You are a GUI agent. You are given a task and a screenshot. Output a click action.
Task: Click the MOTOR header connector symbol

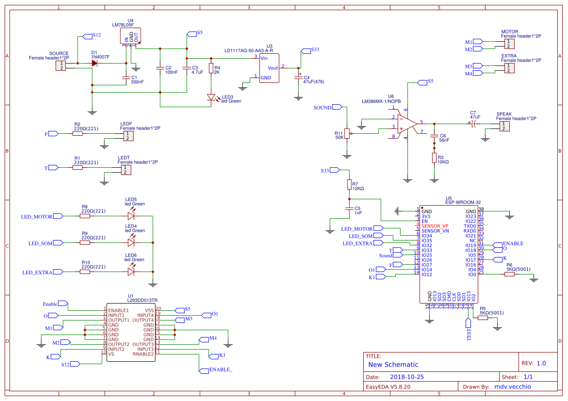[509, 44]
